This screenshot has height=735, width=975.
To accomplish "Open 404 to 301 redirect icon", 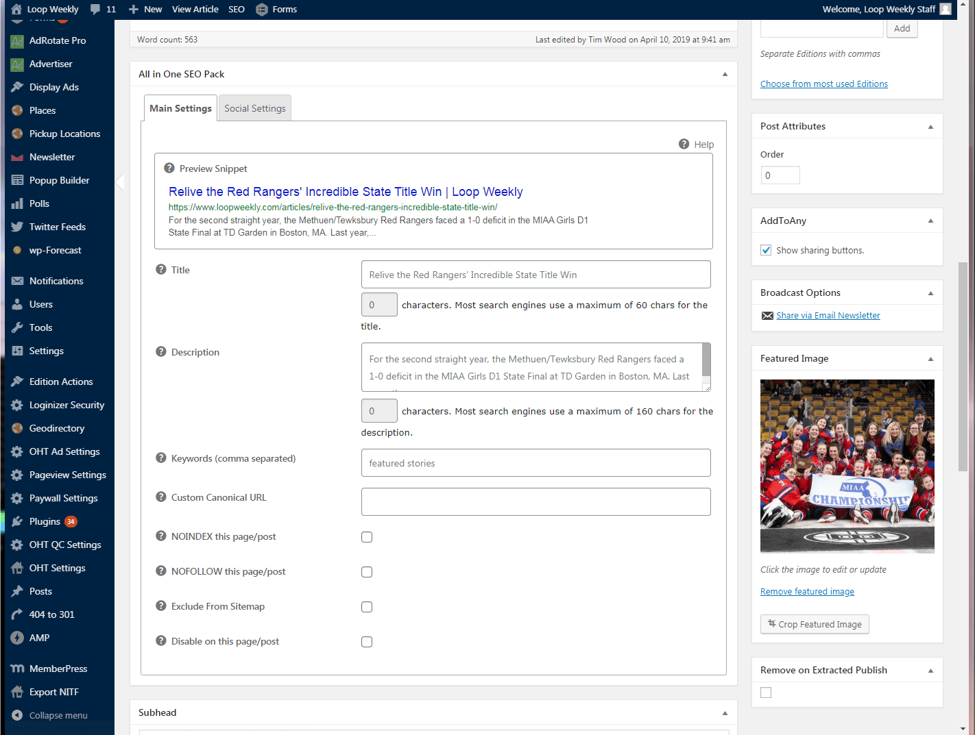I will pos(17,614).
